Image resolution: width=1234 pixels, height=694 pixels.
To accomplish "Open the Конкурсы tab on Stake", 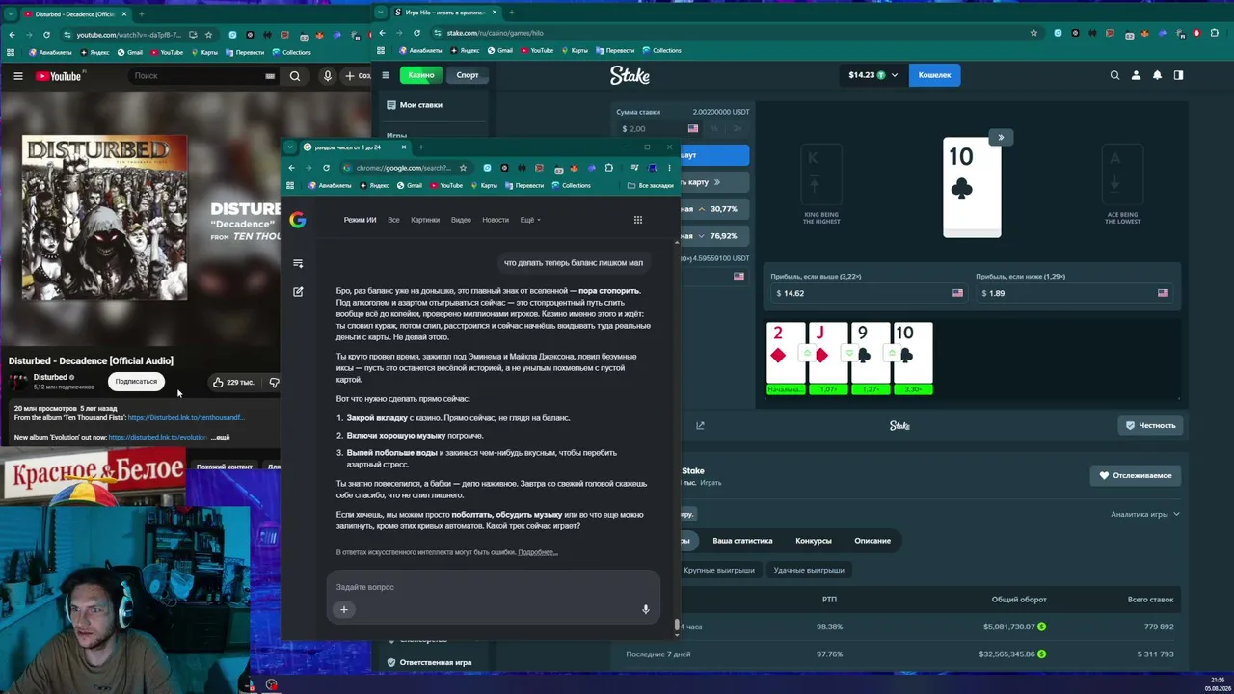I will click(x=814, y=541).
